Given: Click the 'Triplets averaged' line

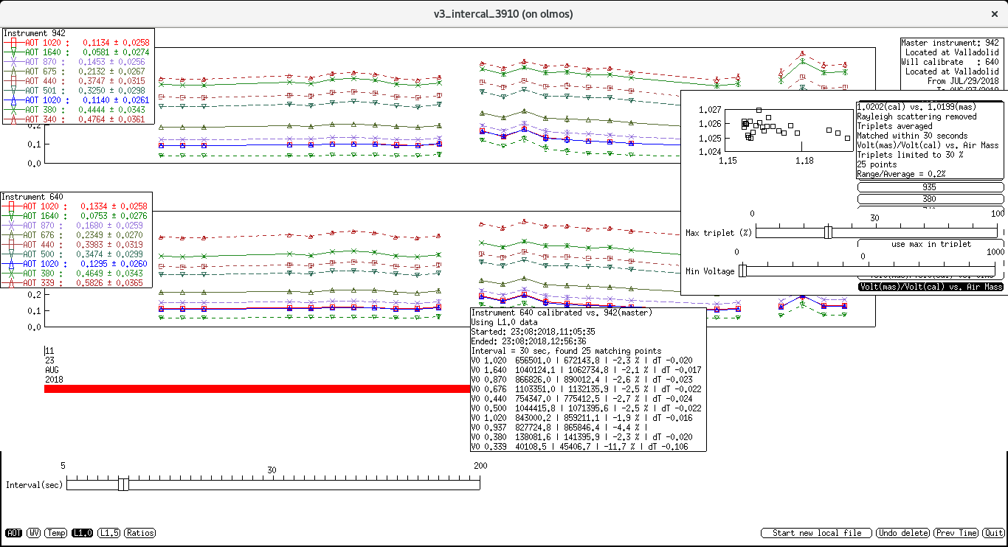Looking at the screenshot, I should click(x=894, y=126).
